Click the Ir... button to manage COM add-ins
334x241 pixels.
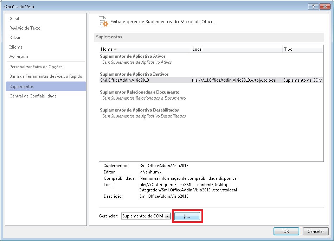(187, 216)
